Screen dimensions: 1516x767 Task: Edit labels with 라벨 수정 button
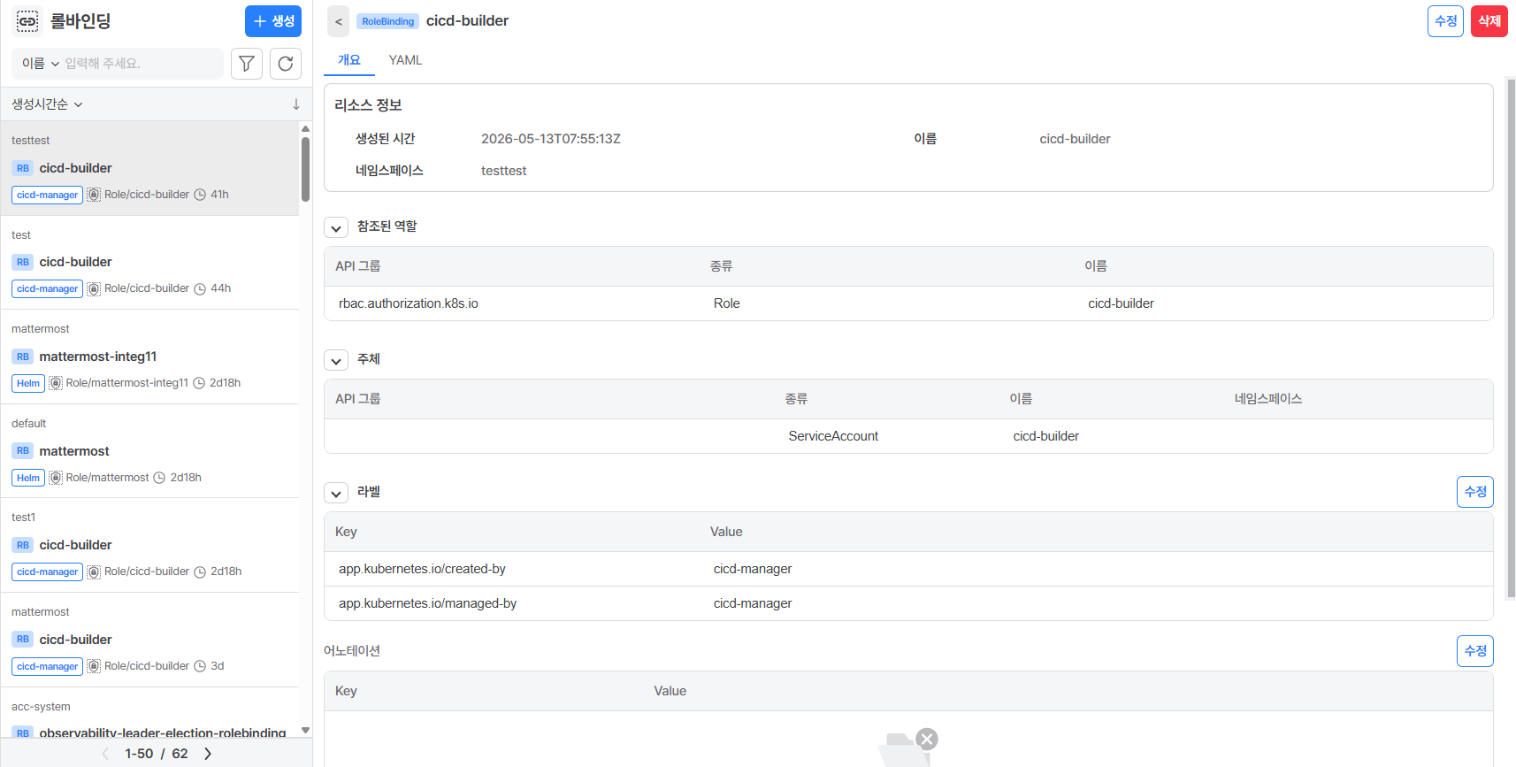click(1475, 492)
